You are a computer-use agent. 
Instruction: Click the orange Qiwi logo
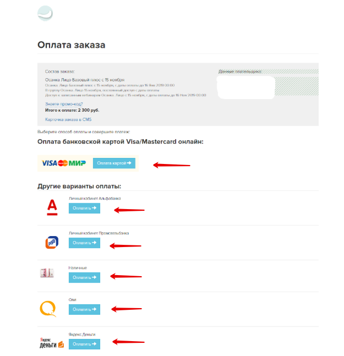pos(48,309)
